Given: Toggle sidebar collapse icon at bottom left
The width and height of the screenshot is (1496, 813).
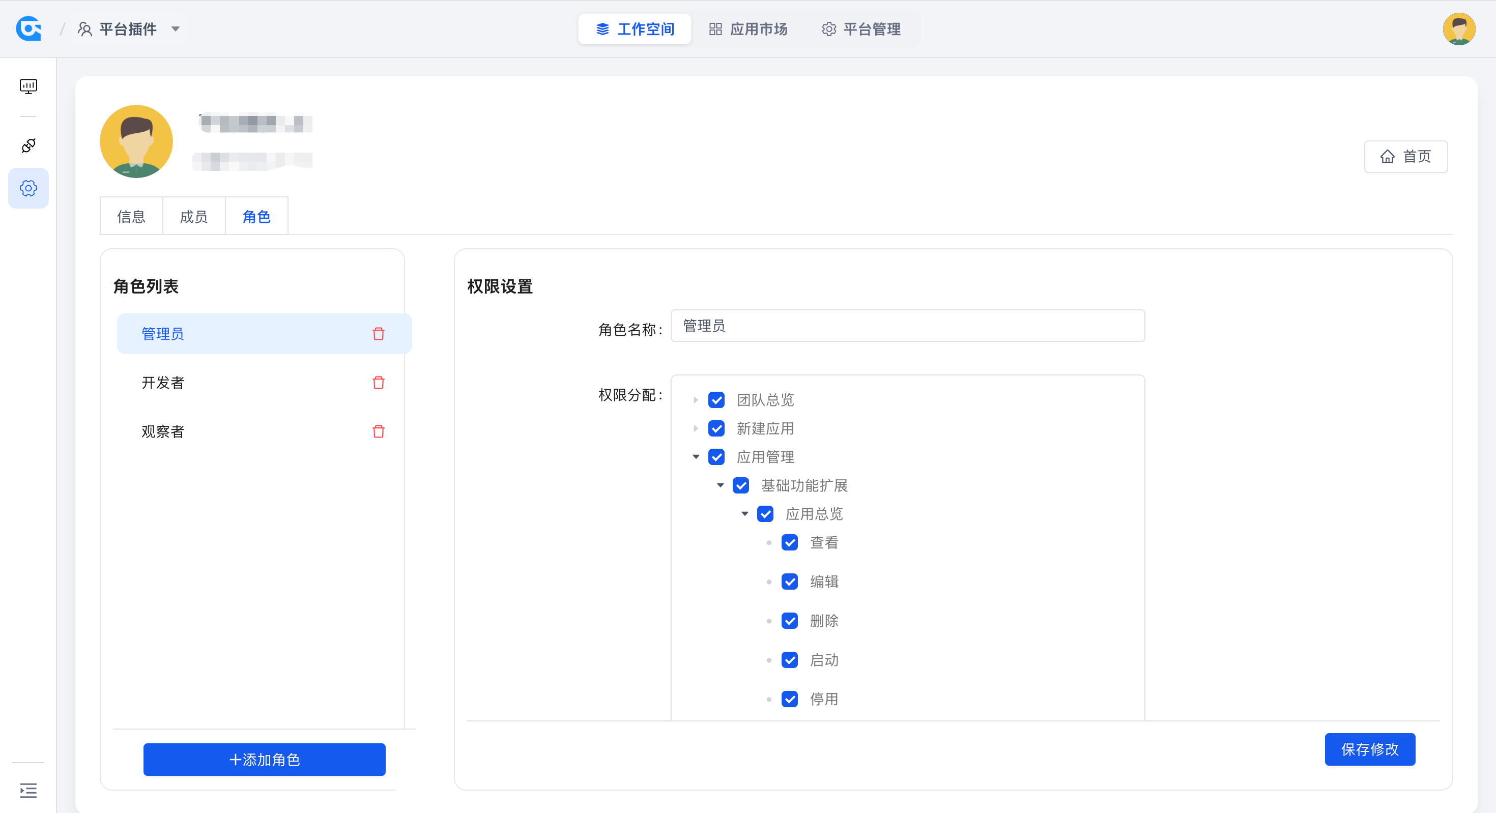Looking at the screenshot, I should click(x=28, y=790).
